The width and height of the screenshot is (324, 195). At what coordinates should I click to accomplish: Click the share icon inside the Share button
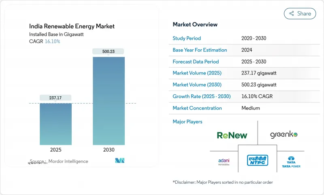291,13
